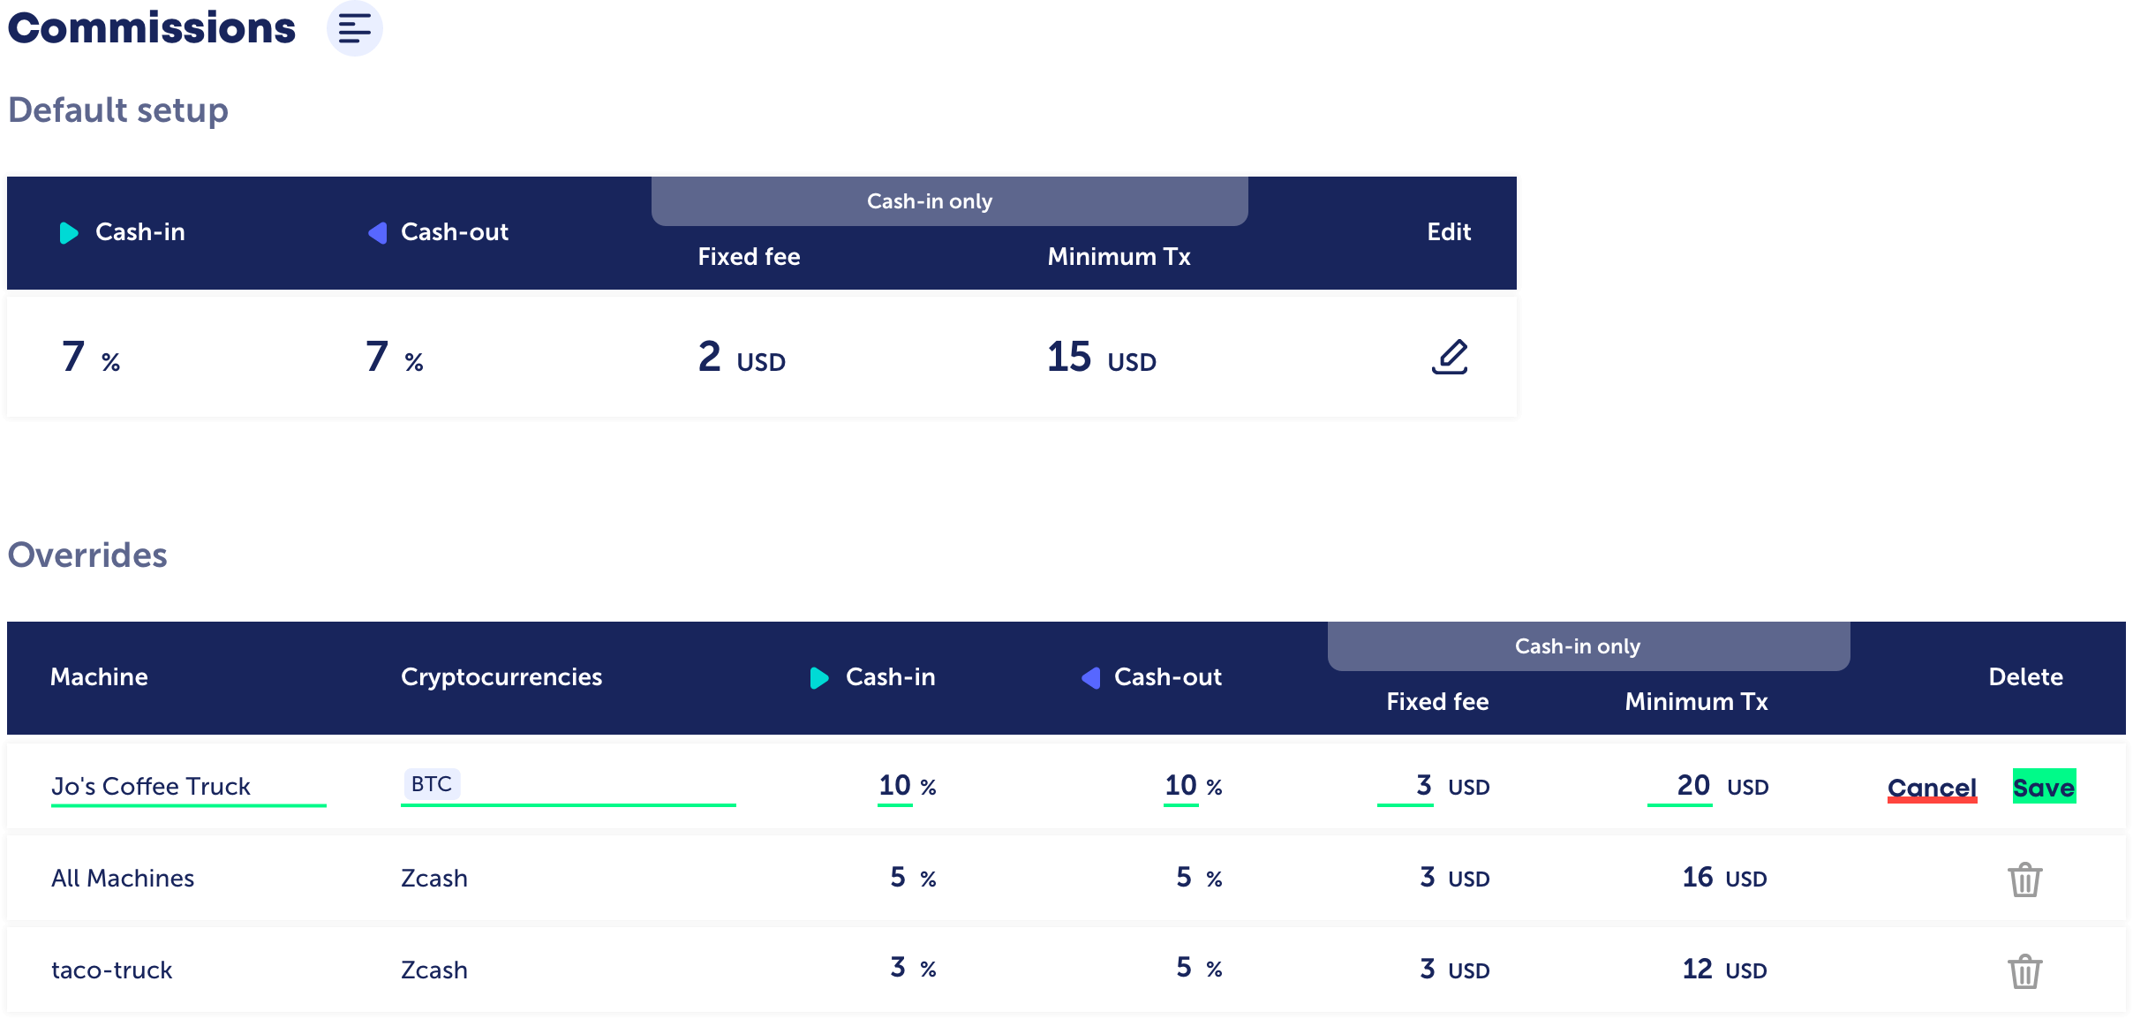Click trash icon for taco-truck row
This screenshot has height=1019, width=2133.
pyautogui.click(x=2024, y=971)
